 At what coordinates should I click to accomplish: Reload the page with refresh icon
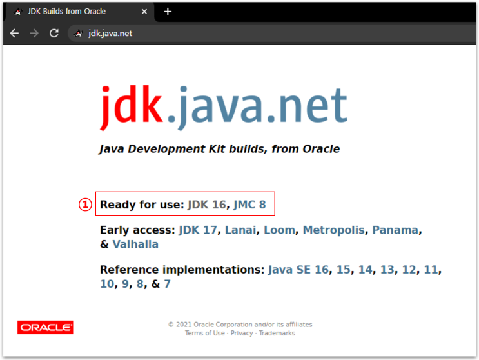(54, 33)
